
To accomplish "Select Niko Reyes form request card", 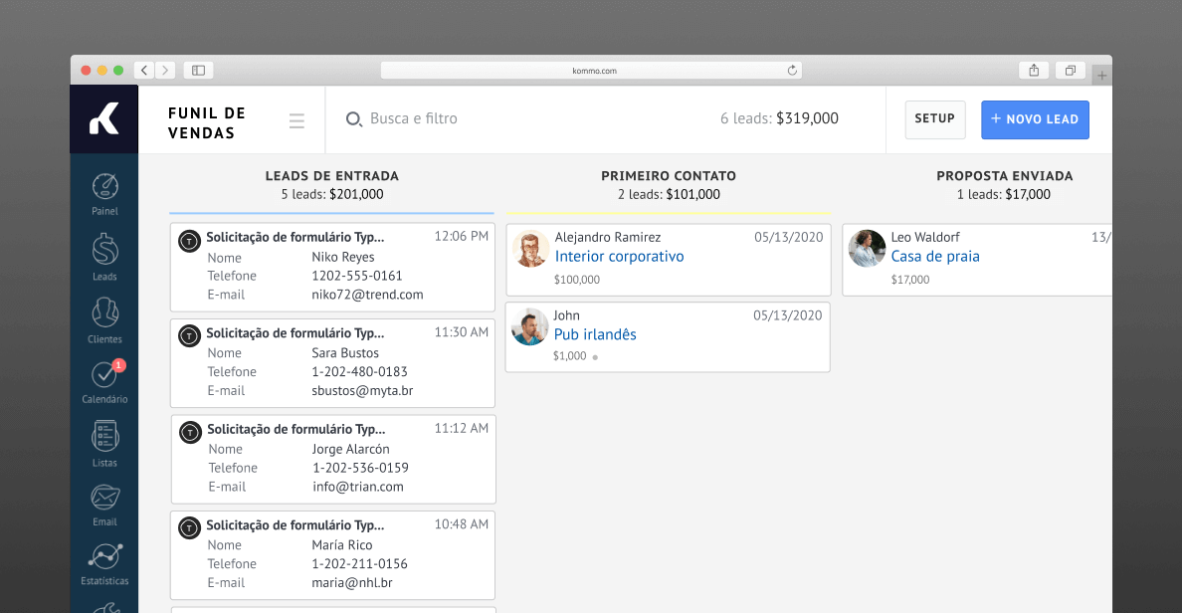I will pos(332,267).
